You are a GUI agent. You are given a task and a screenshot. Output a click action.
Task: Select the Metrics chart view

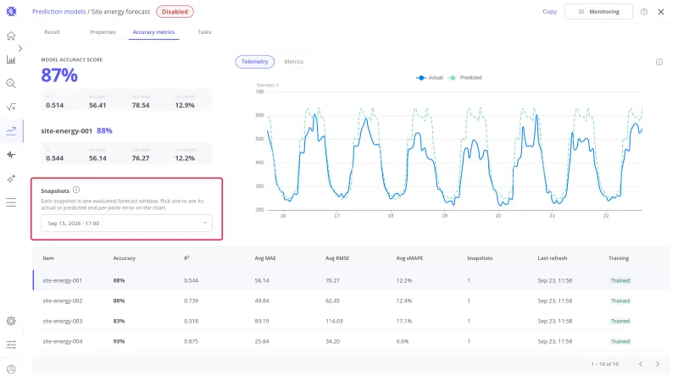(x=293, y=62)
